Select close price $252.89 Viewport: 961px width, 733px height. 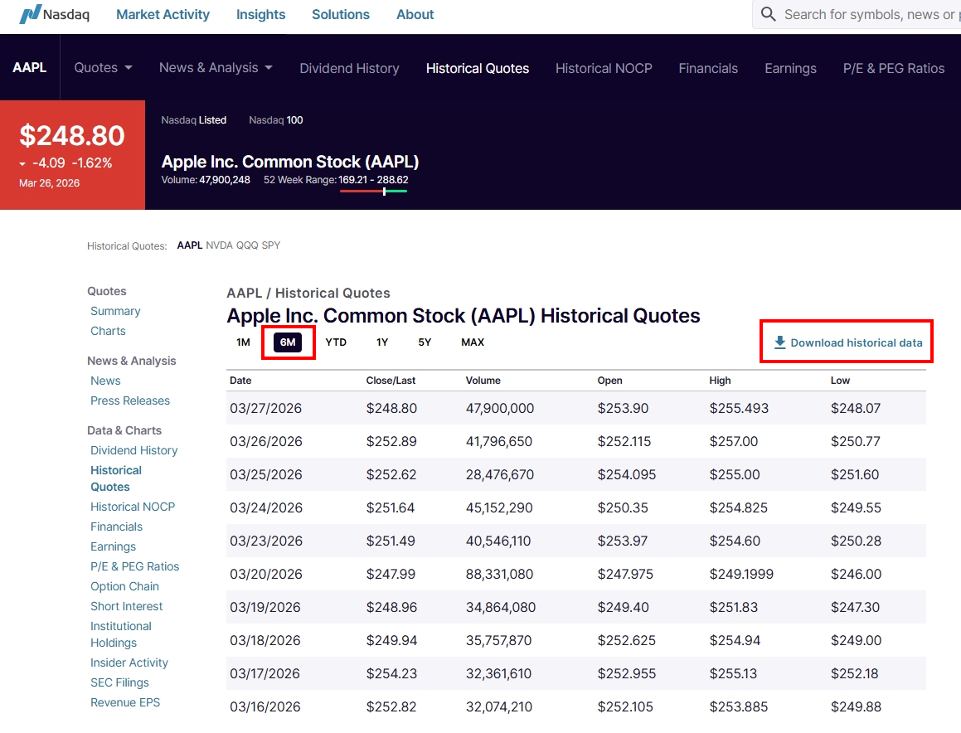[391, 441]
